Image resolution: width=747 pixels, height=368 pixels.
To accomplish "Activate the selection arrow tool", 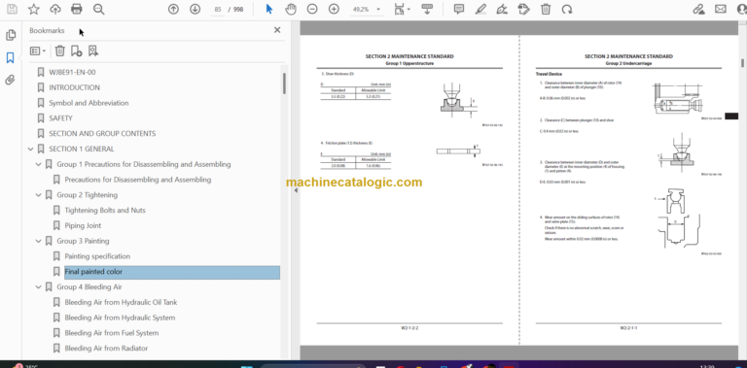I will [x=269, y=9].
